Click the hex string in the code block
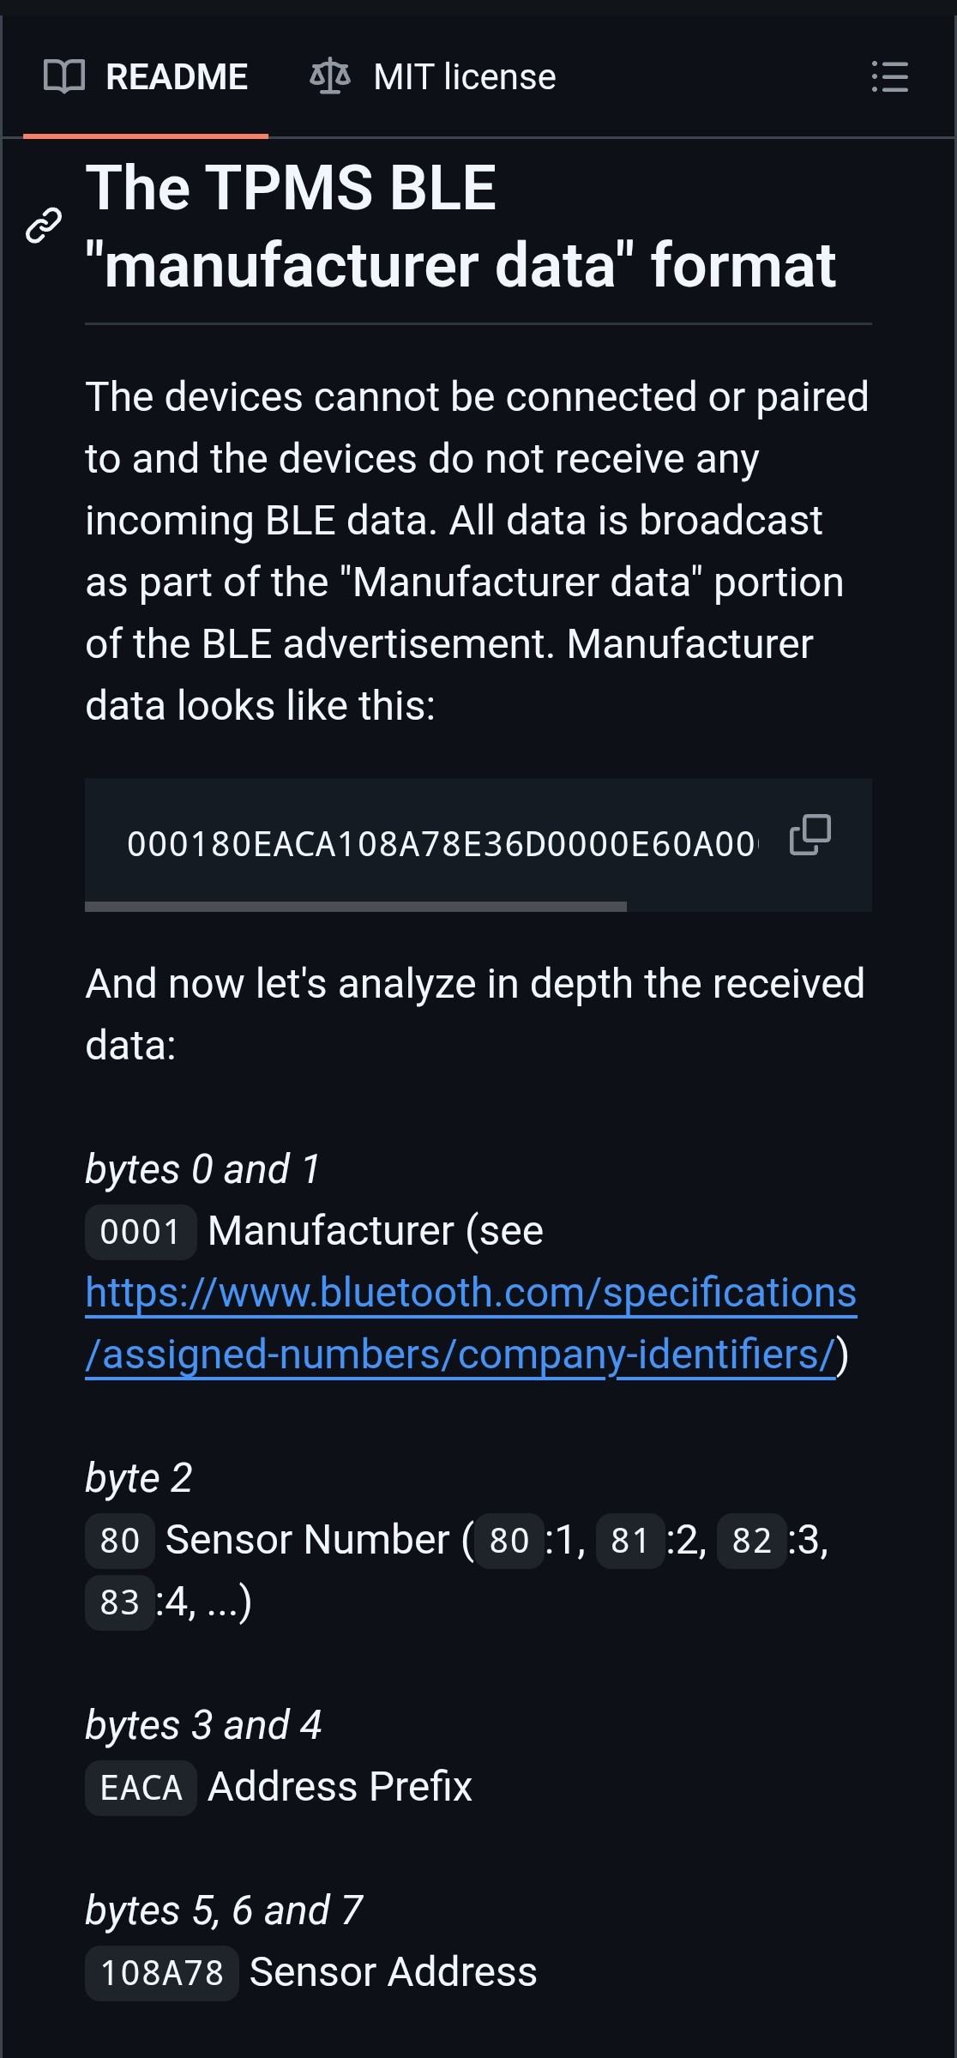This screenshot has height=2058, width=957. click(x=442, y=844)
